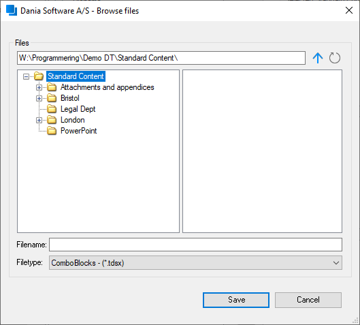Select the PowerPoint tree item
The image size is (360, 325).
(78, 131)
